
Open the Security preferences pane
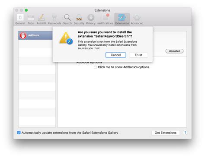click(x=79, y=19)
